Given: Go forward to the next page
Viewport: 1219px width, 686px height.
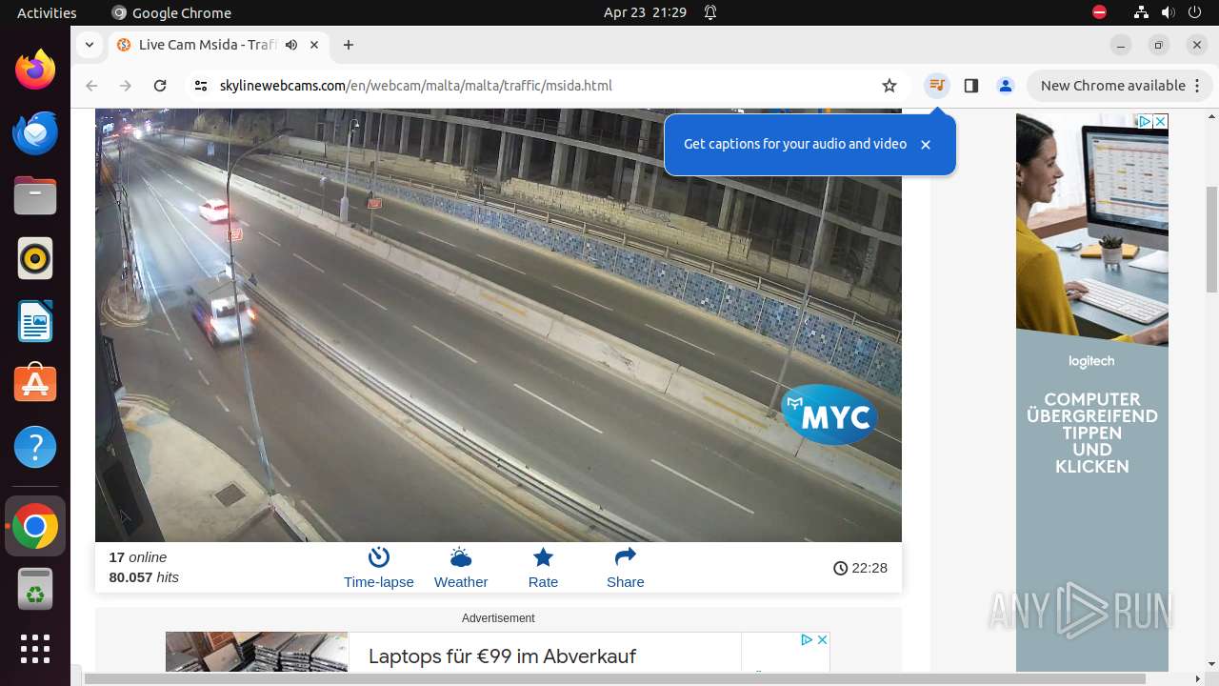Looking at the screenshot, I should coord(126,86).
